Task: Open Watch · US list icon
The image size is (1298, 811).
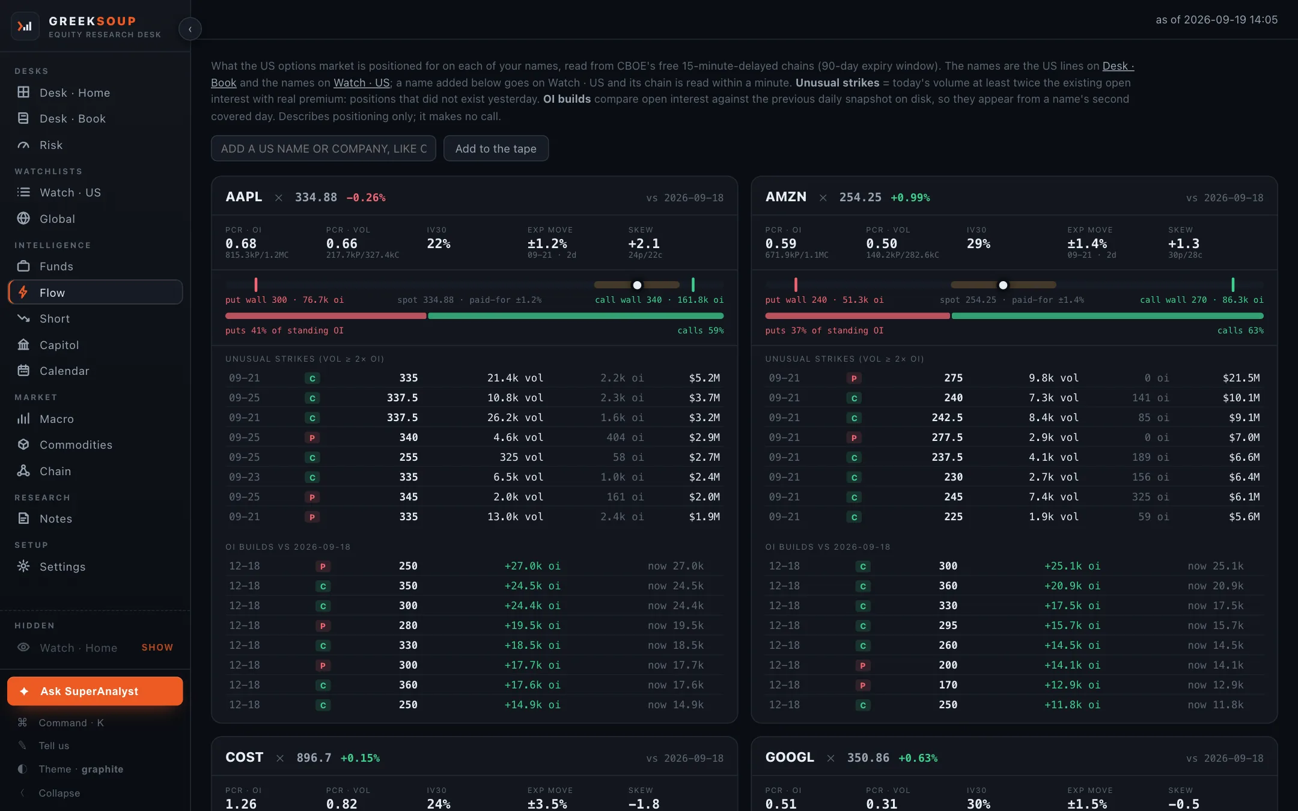Action: [23, 192]
